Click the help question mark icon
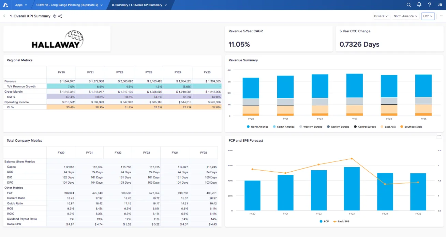Viewport: 446px width, 237px height. [x=429, y=5]
